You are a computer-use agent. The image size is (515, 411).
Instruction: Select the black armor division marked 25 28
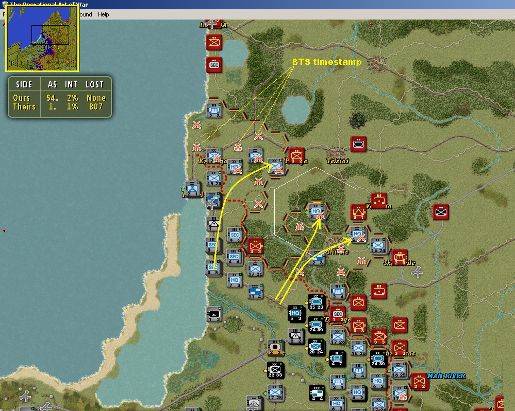pyautogui.click(x=317, y=302)
